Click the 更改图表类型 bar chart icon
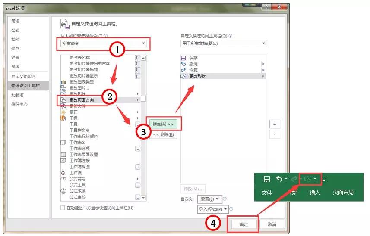 click(63, 82)
